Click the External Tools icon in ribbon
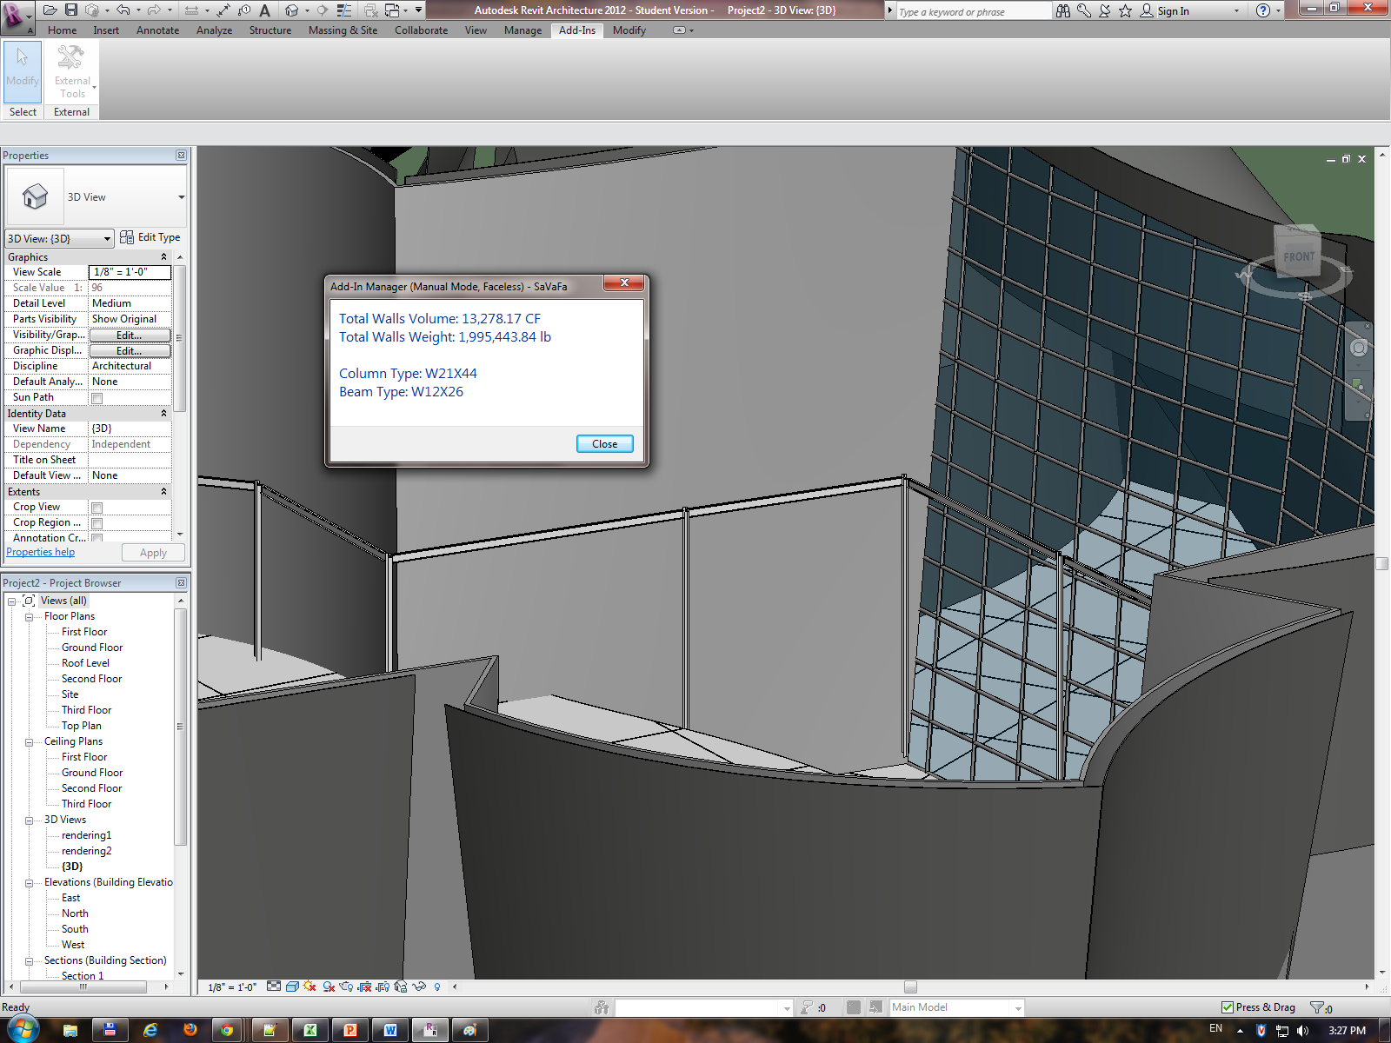The width and height of the screenshot is (1391, 1043). pos(71,71)
